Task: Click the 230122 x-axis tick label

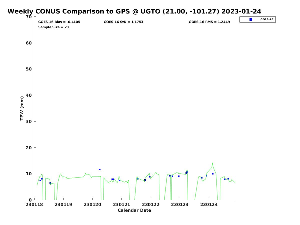Action: (151, 204)
